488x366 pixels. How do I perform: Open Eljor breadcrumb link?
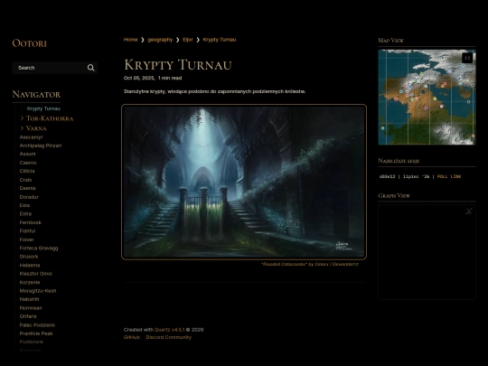188,40
